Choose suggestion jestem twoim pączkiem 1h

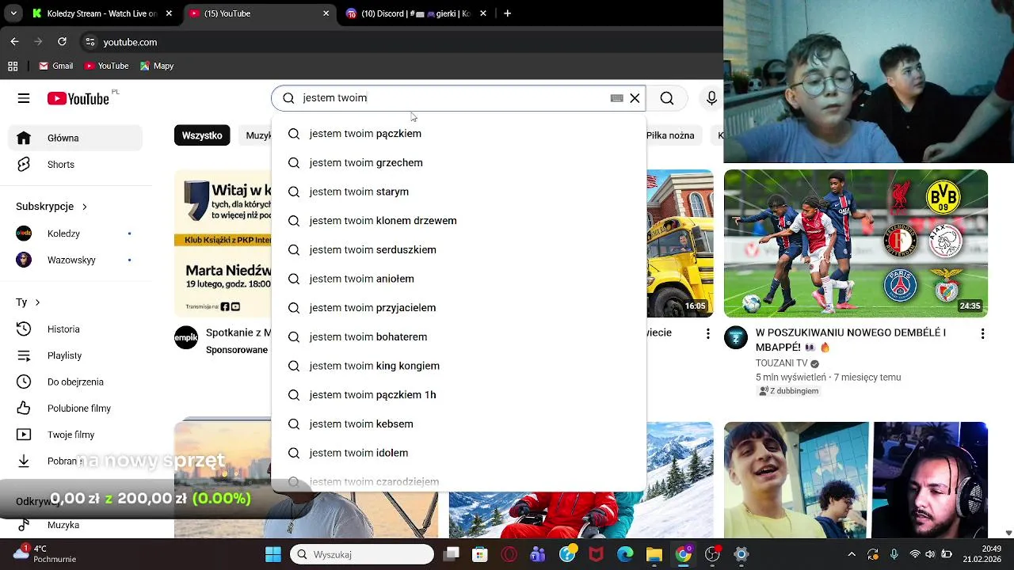click(x=459, y=395)
